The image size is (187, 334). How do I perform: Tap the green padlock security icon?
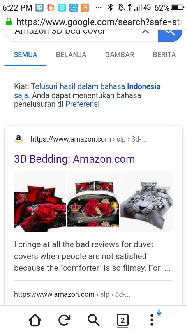coord(9,22)
